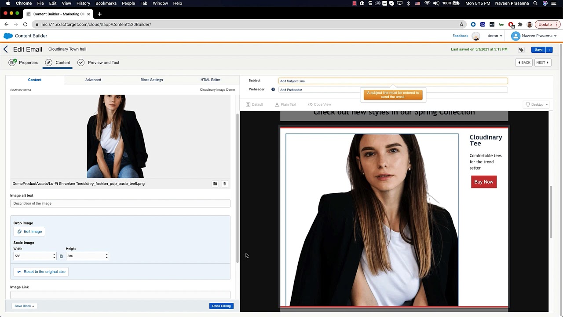The height and width of the screenshot is (317, 563).
Task: Click the Salesforce cloud logo
Action: pyautogui.click(x=8, y=36)
